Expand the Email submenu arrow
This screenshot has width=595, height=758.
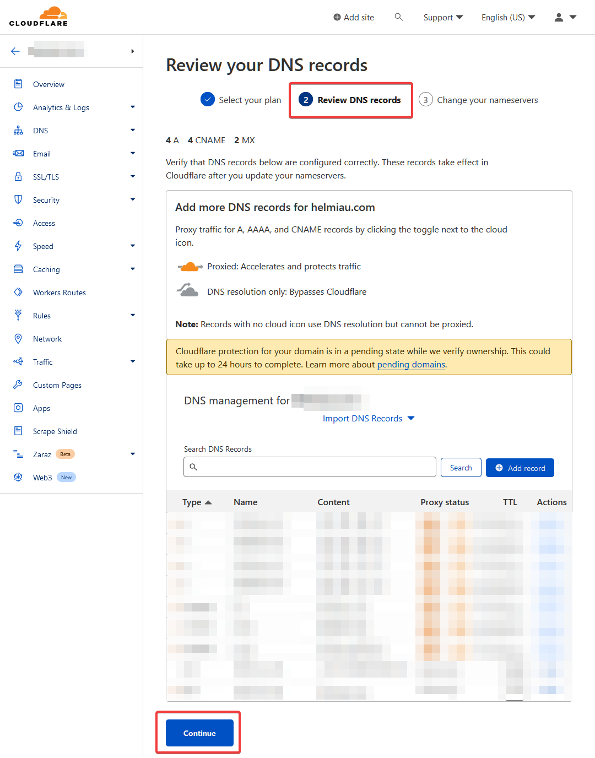coord(133,153)
